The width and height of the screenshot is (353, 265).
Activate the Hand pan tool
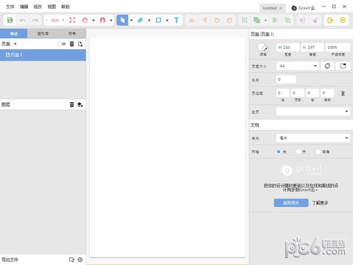(85, 20)
